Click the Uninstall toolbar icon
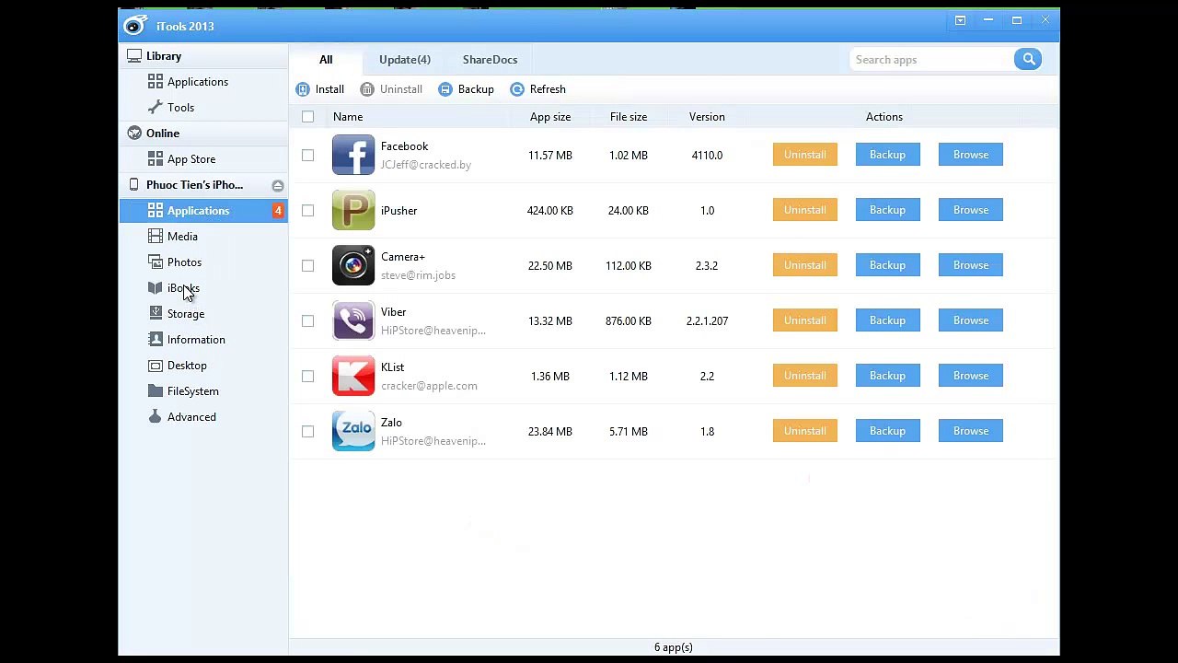The image size is (1178, 663). coord(367,89)
